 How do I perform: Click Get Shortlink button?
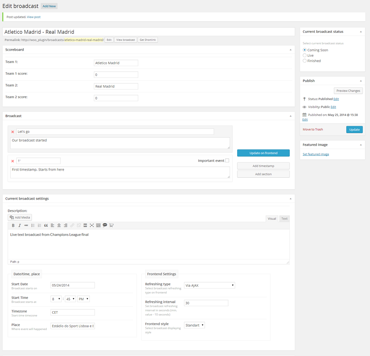pos(148,40)
